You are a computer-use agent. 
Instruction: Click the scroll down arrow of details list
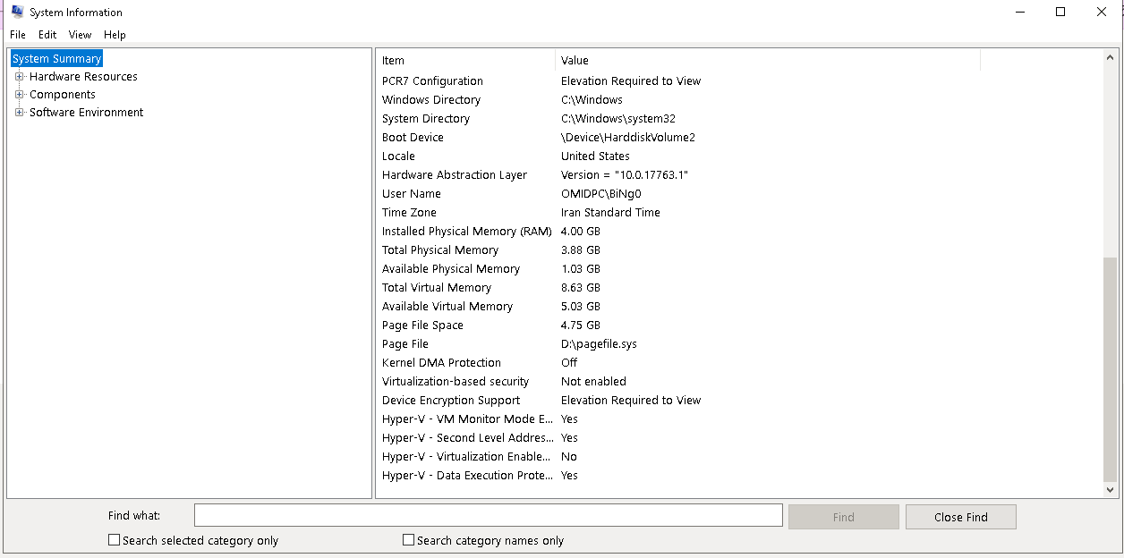click(1111, 490)
